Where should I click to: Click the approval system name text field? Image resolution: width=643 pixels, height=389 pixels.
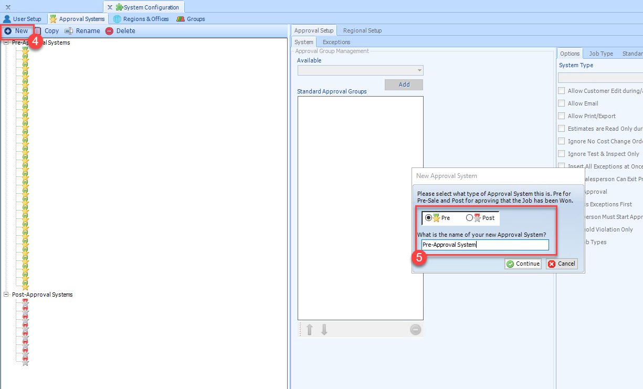coord(484,245)
